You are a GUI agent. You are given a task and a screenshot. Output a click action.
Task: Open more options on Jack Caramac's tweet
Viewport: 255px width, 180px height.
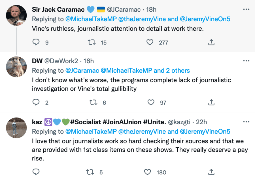[x=246, y=9]
